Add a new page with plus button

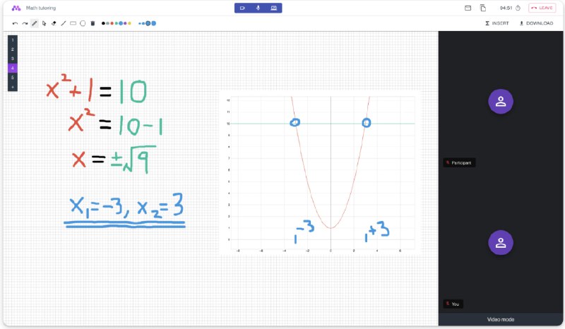coord(12,86)
